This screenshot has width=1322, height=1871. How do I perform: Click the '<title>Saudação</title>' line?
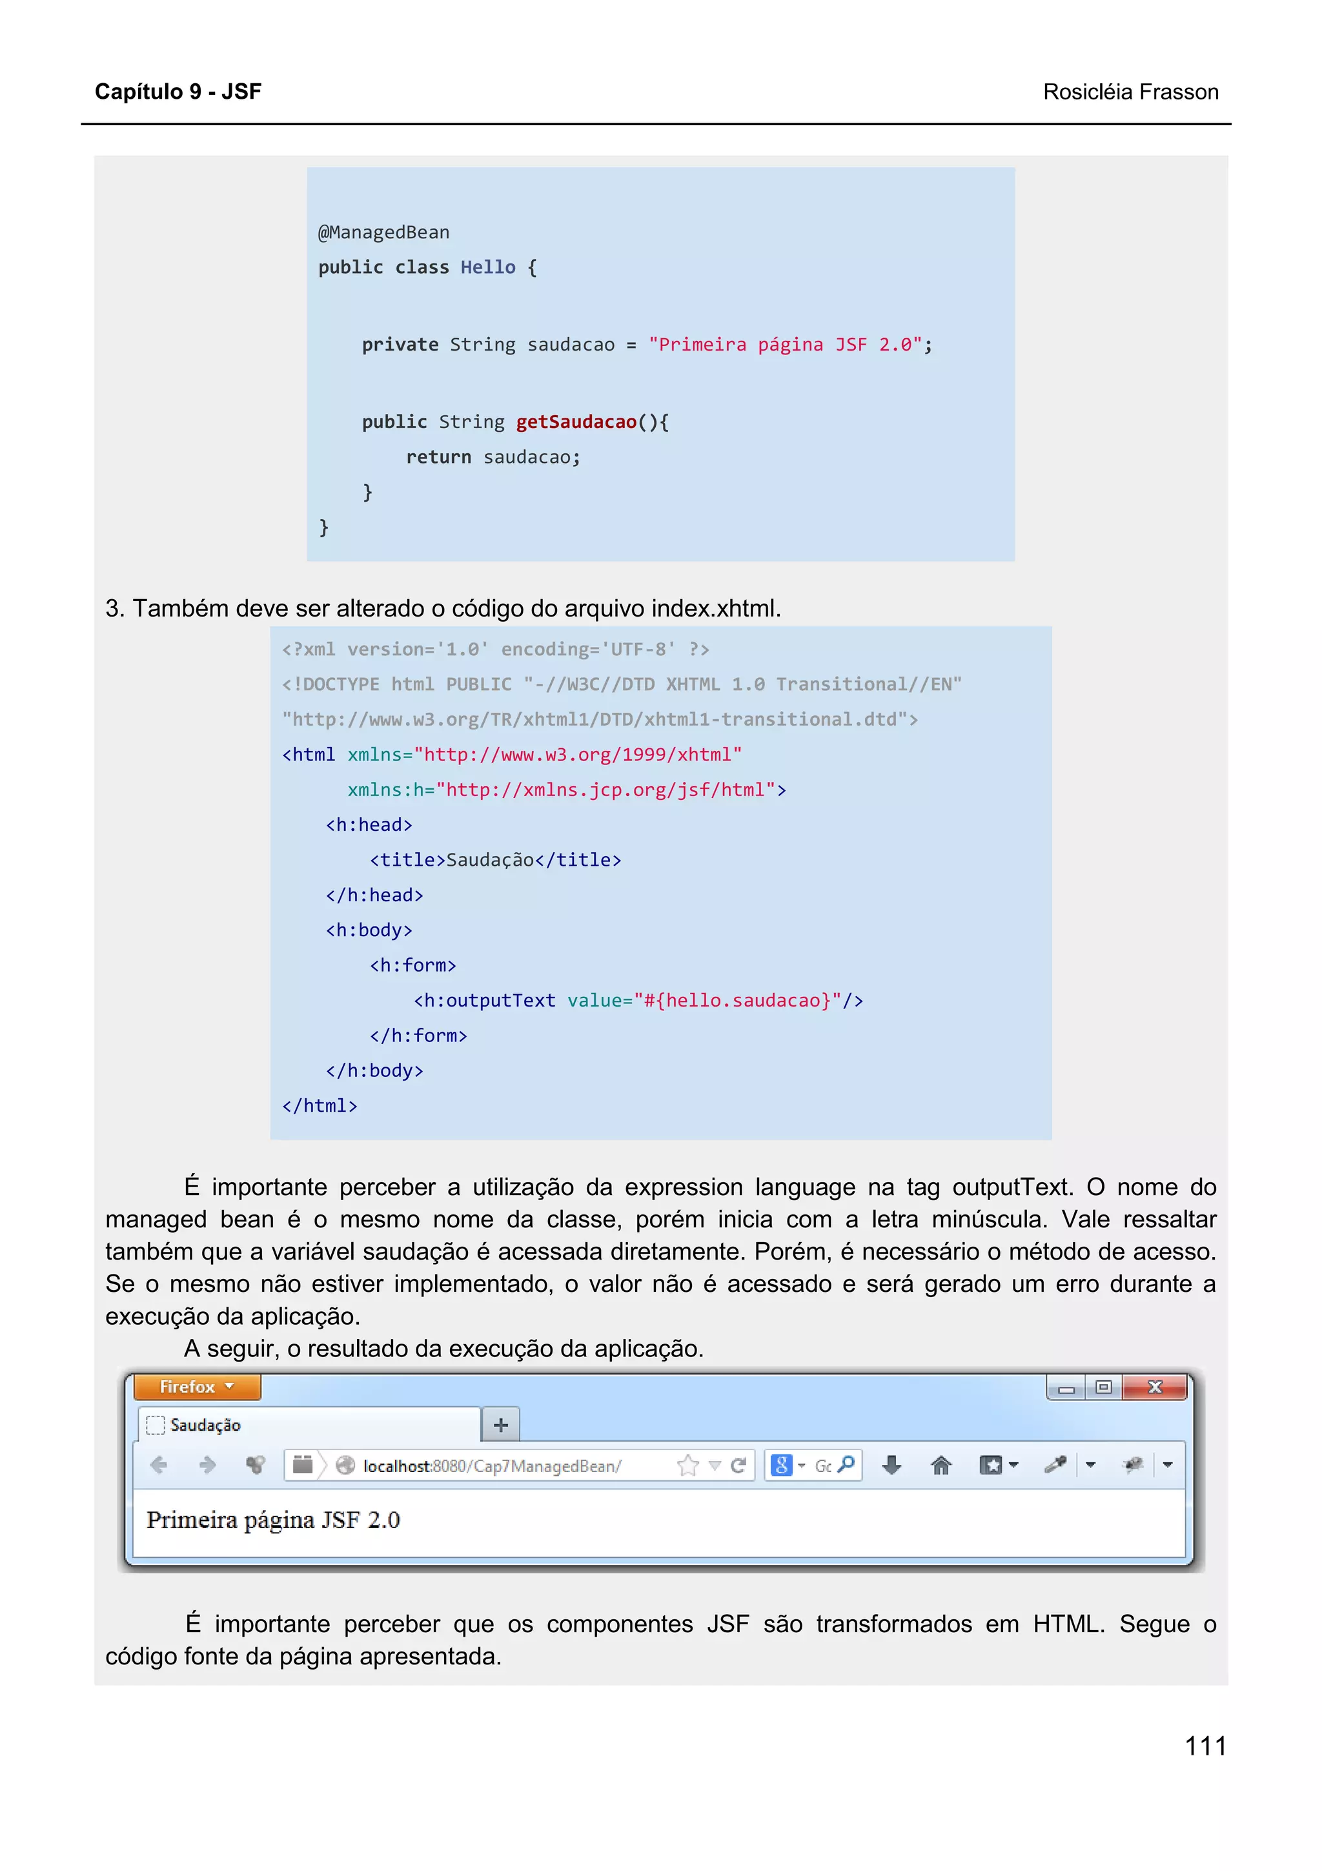pyautogui.click(x=495, y=860)
